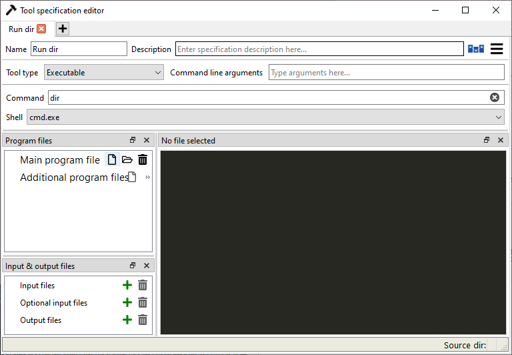Image resolution: width=512 pixels, height=355 pixels.
Task: Expand the additional program files toolbar overflow
Action: coord(147,177)
